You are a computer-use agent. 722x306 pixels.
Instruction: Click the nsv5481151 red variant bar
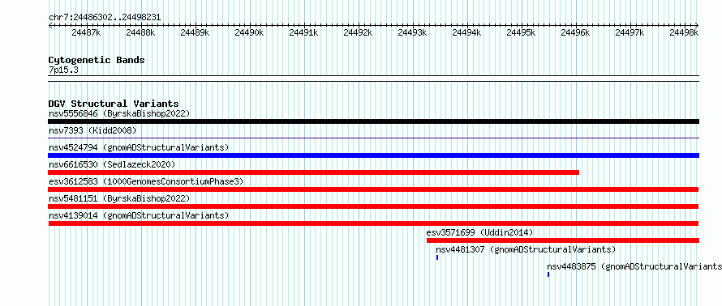373,206
